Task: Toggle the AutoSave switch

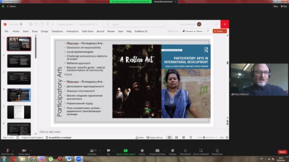Action: coord(24,24)
